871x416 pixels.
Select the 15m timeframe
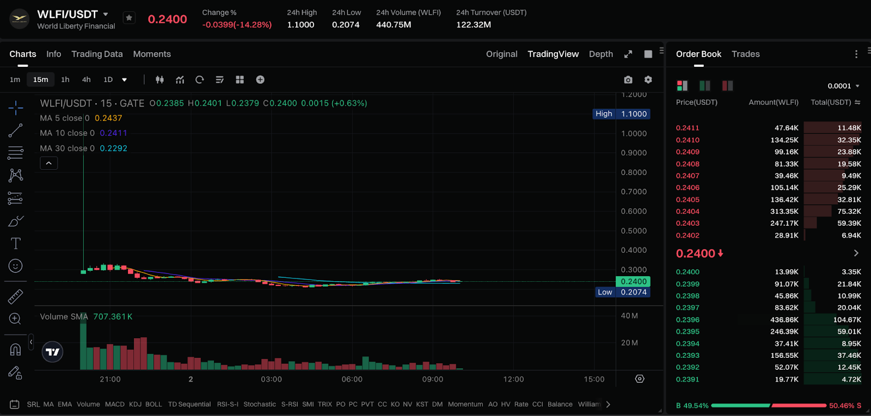(40, 79)
